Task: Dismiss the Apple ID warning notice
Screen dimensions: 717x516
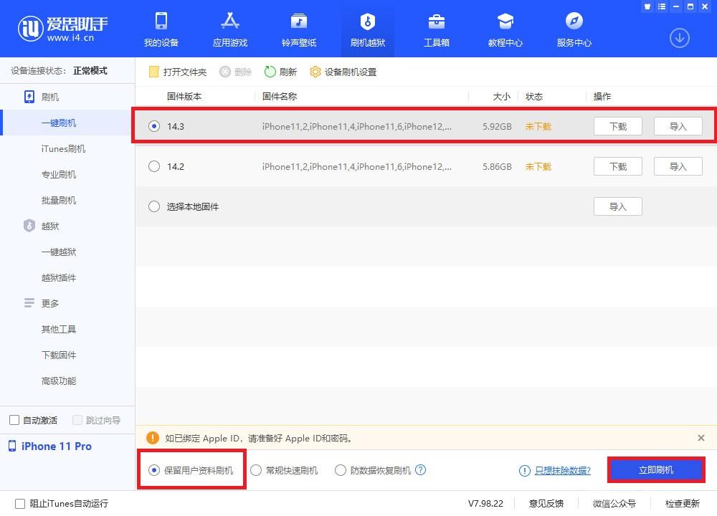Action: point(701,438)
